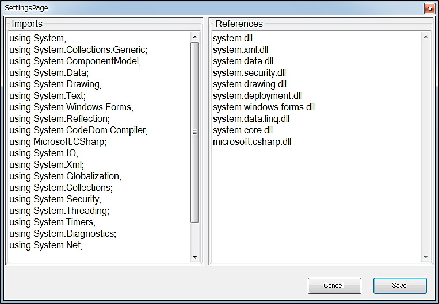Click 'using System.CodeDom.Compiler;' import

(78, 130)
